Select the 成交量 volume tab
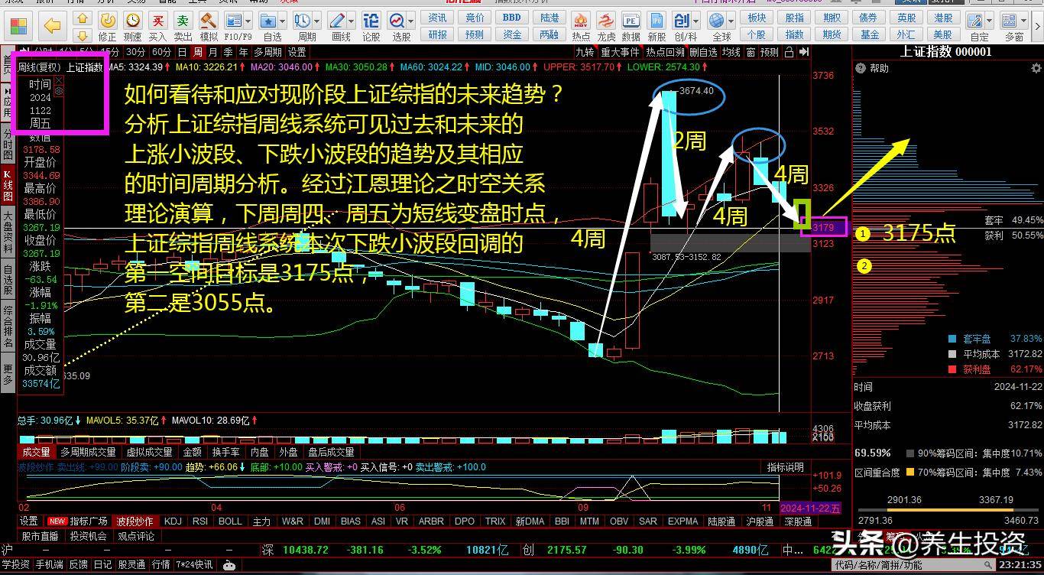 tap(36, 452)
